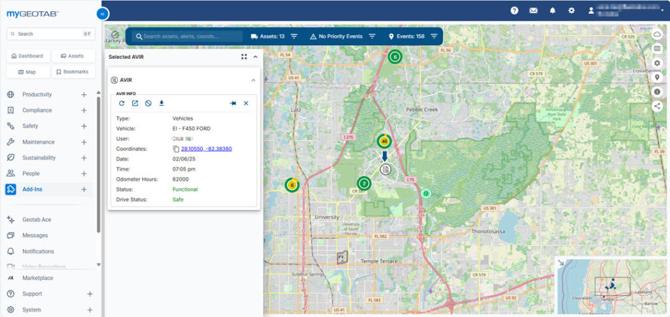
Task: Open the Priority Events filter icon
Action: coord(372,36)
